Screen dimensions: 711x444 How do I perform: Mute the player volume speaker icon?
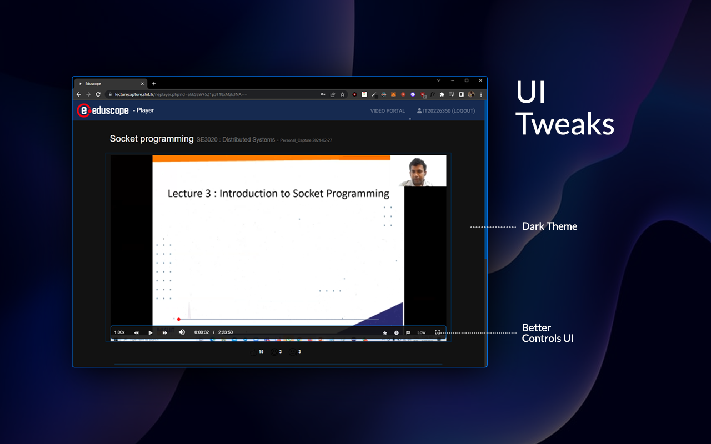182,332
